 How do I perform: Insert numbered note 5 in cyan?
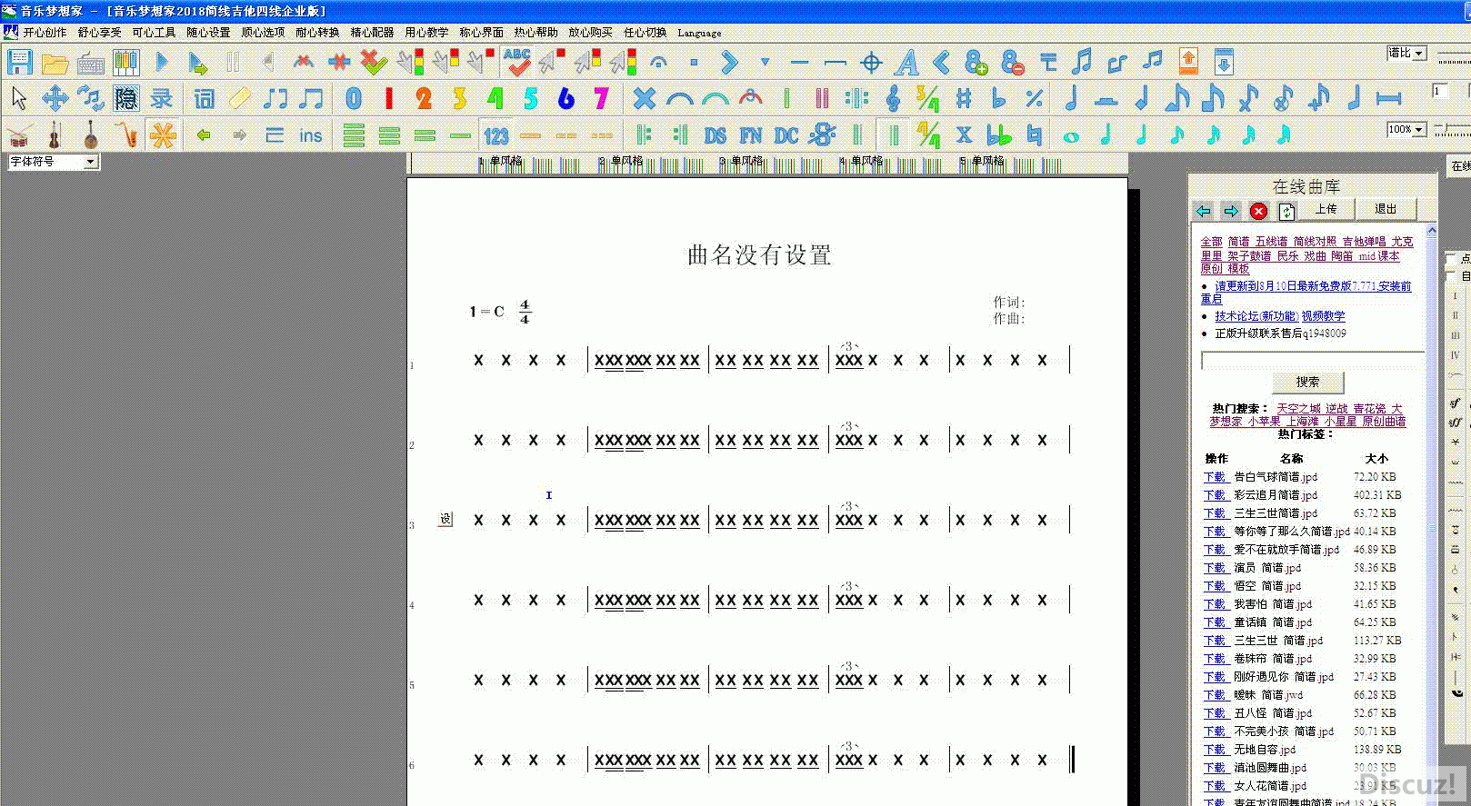(531, 98)
